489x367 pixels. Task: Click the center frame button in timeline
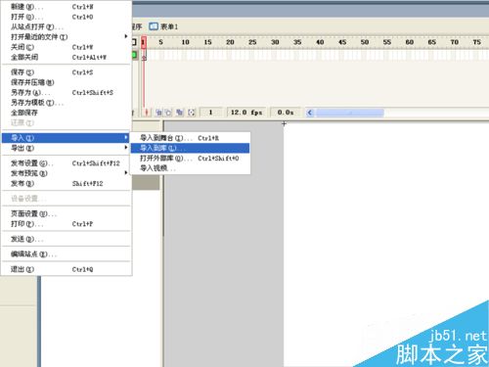tap(147, 113)
